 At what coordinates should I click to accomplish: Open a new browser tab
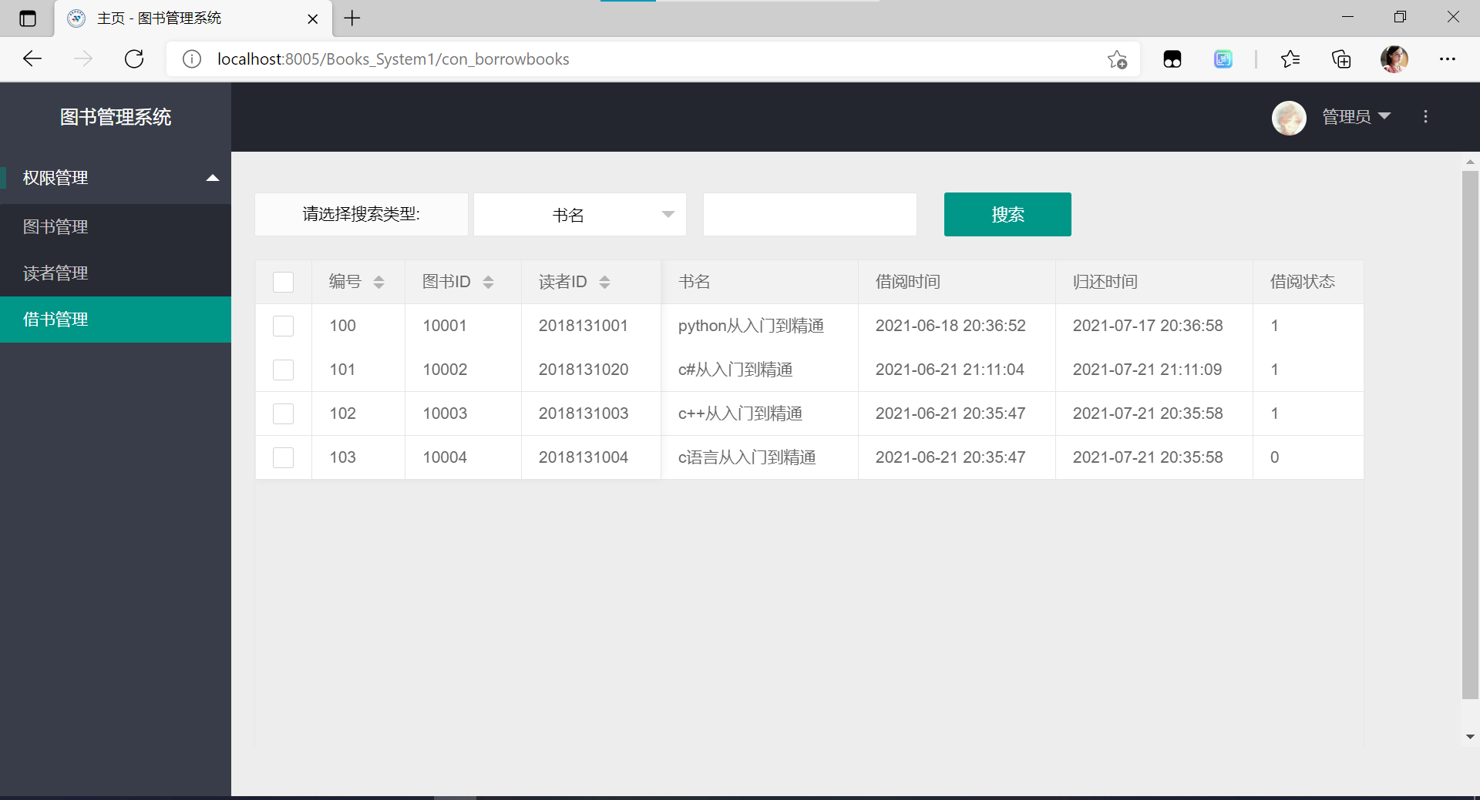[352, 18]
